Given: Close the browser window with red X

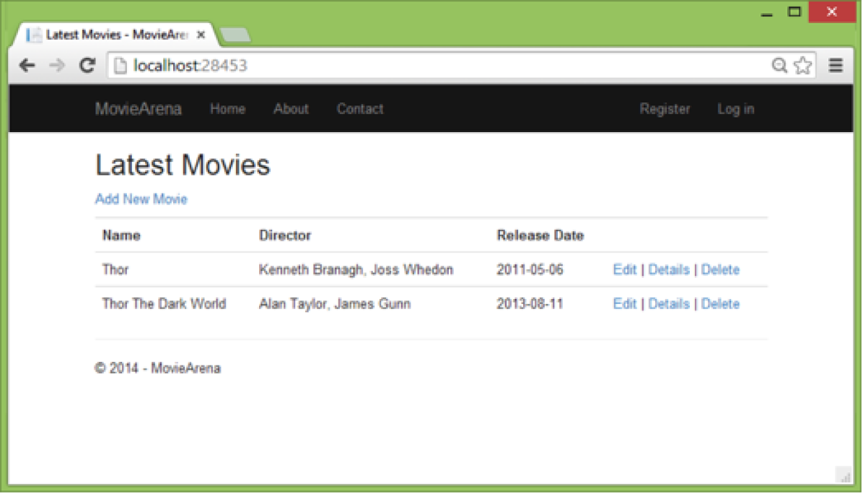Looking at the screenshot, I should (832, 12).
